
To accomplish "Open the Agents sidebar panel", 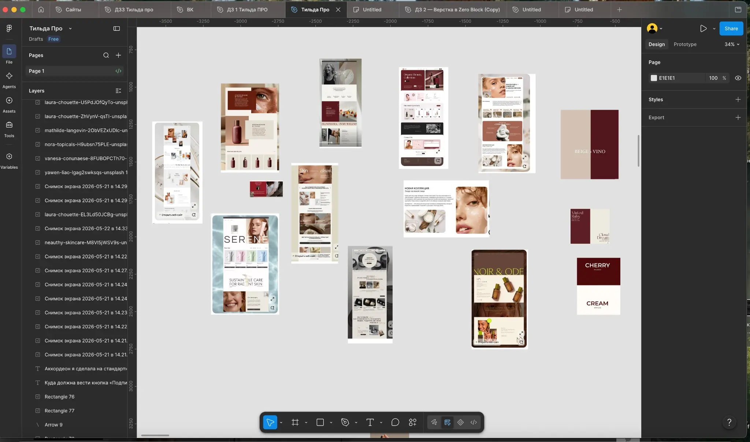I will 9,80.
